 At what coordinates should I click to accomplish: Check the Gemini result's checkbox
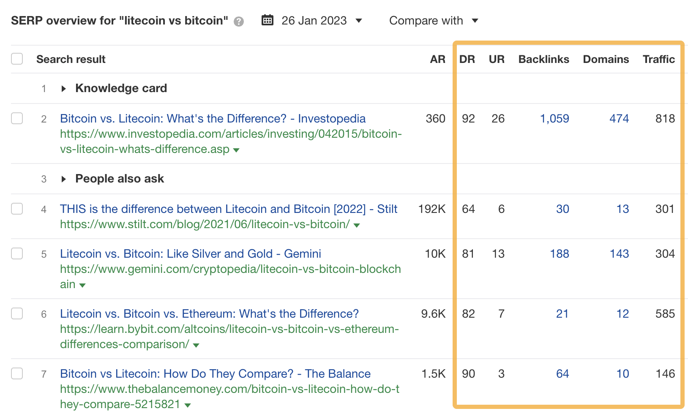[x=17, y=253]
